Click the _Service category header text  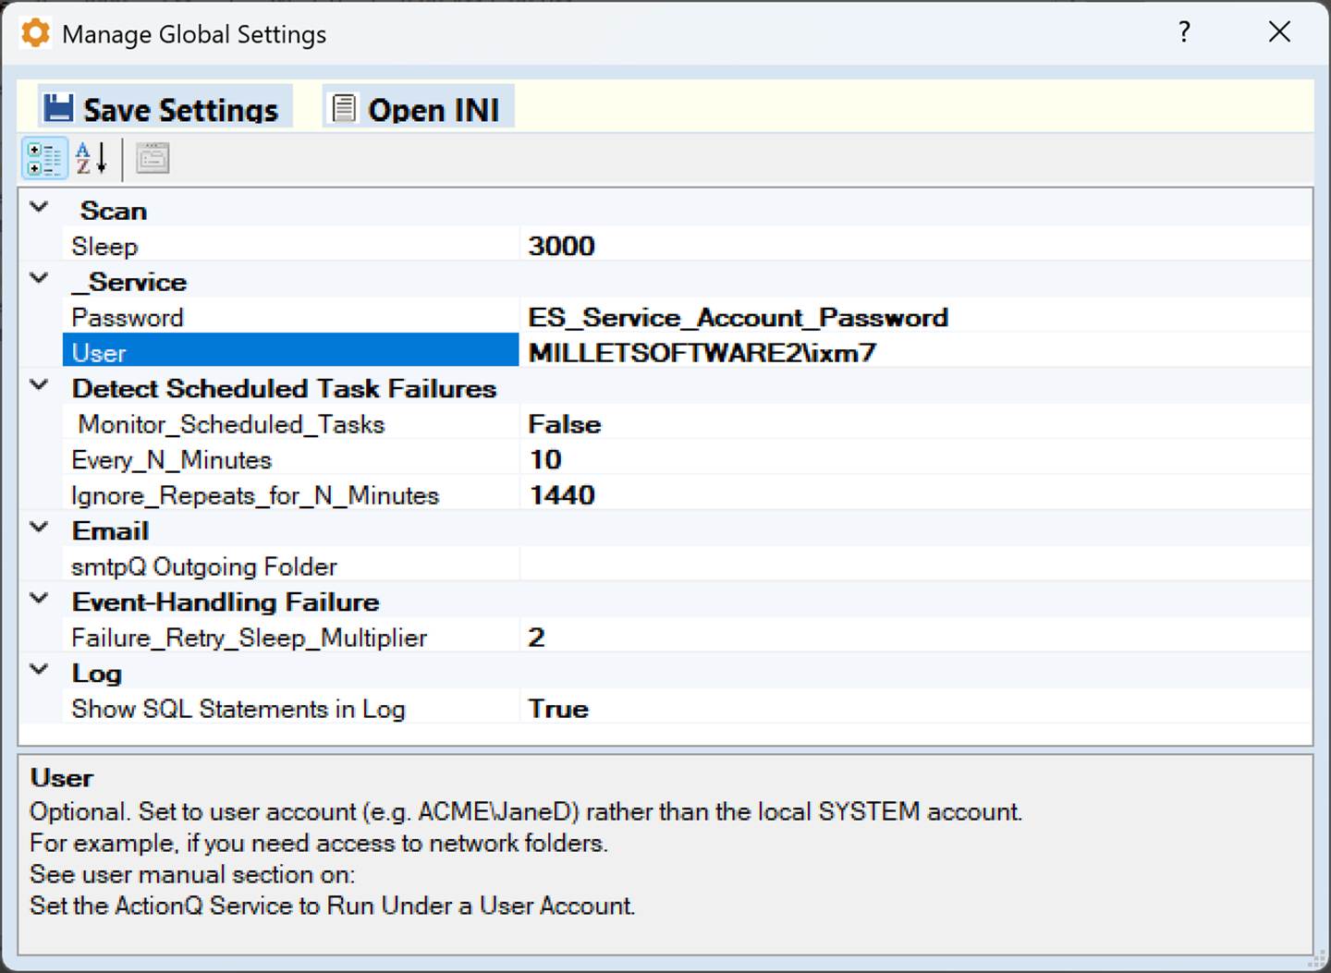point(128,281)
